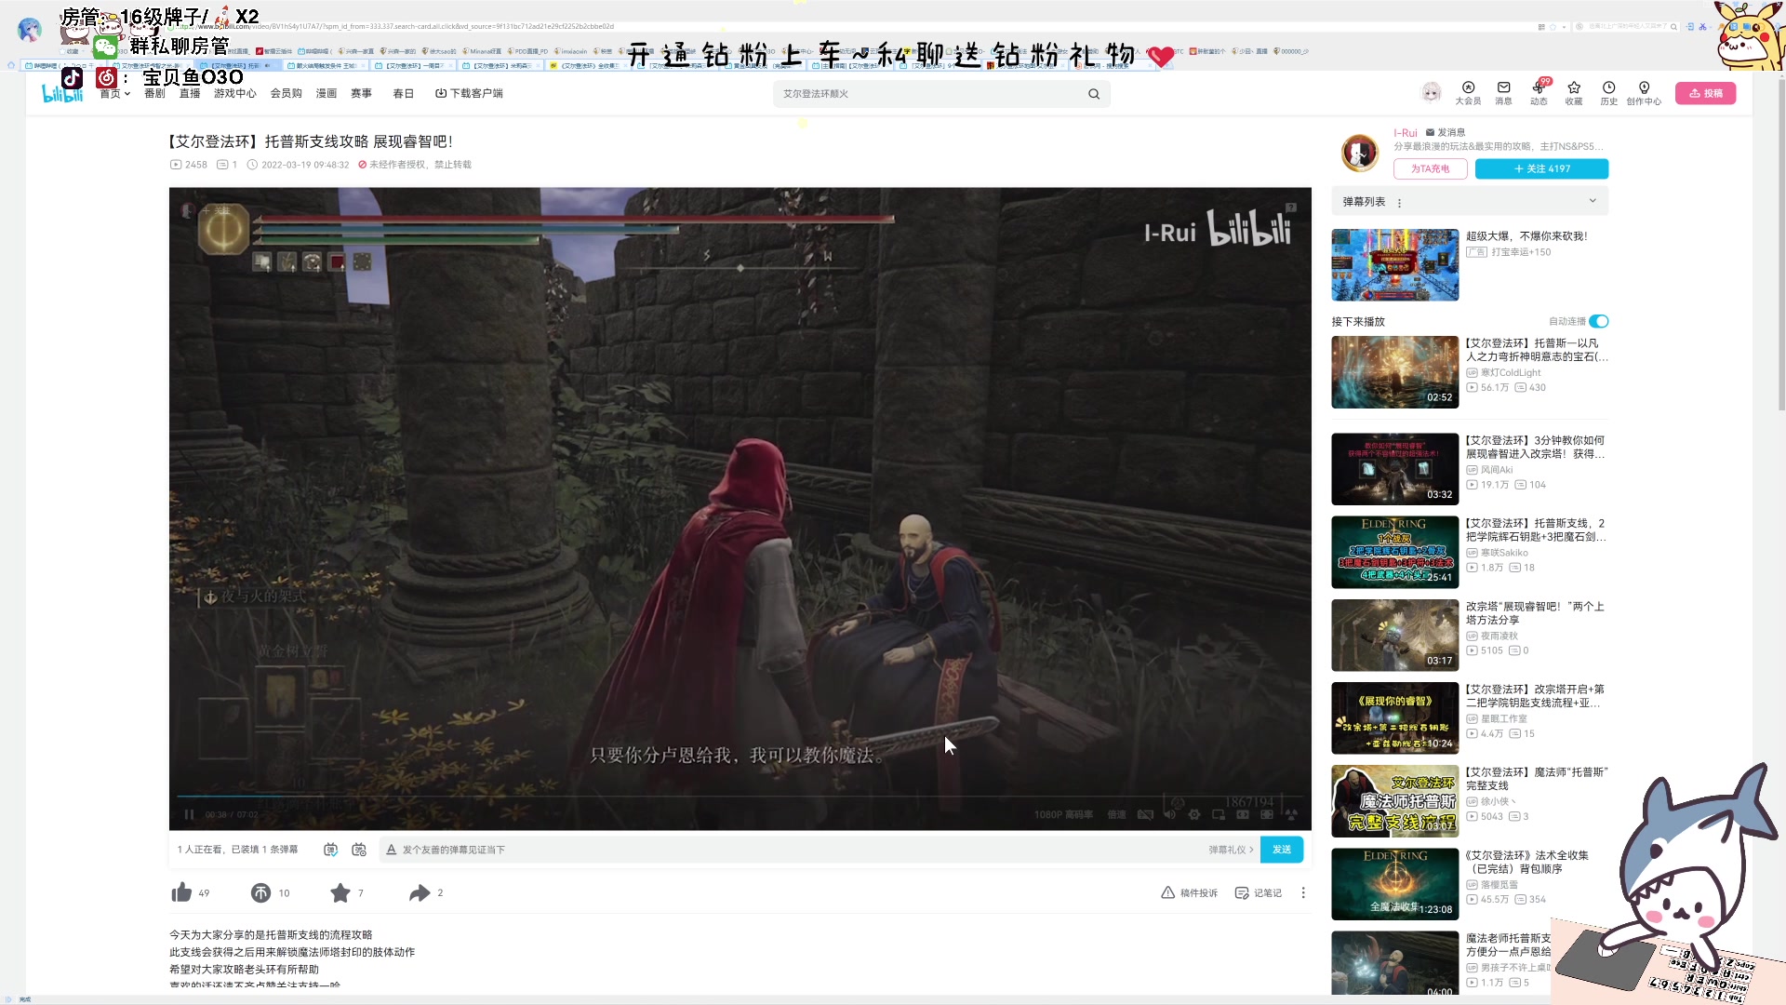Viewport: 1786px width, 1005px height.
Task: Open the 首页 dropdown in navigation
Action: (114, 93)
